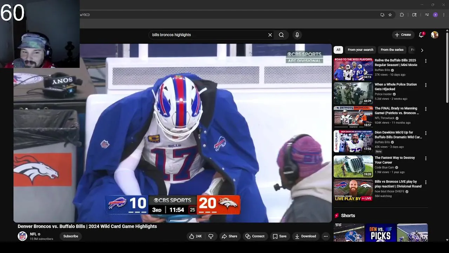
Task: Click the Share button
Action: tap(229, 236)
